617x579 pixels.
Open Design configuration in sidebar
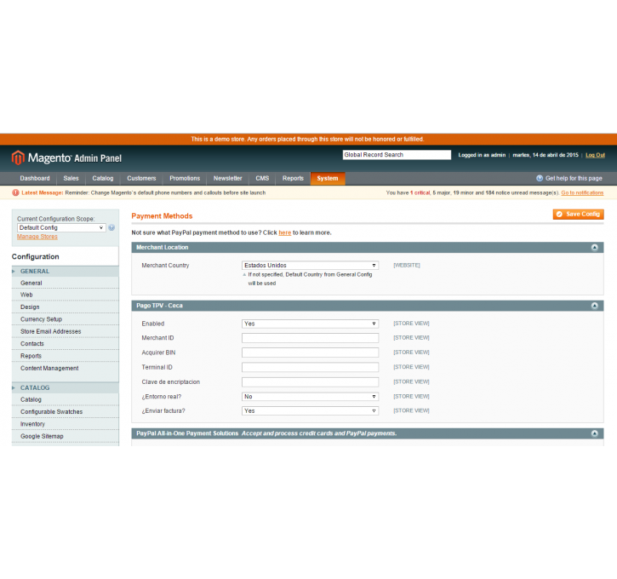(30, 307)
